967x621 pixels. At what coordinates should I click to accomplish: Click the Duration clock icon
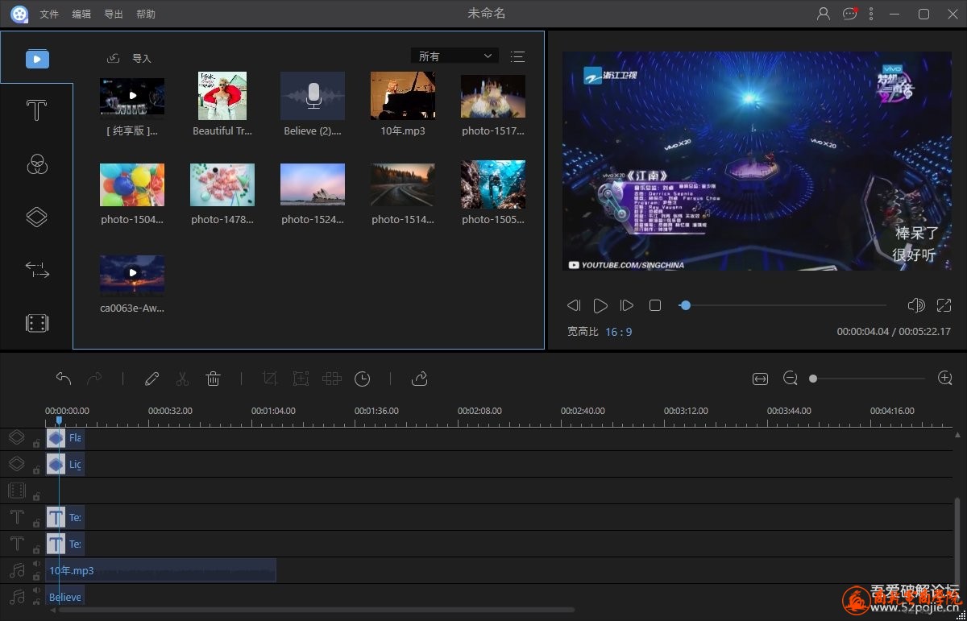(x=363, y=379)
